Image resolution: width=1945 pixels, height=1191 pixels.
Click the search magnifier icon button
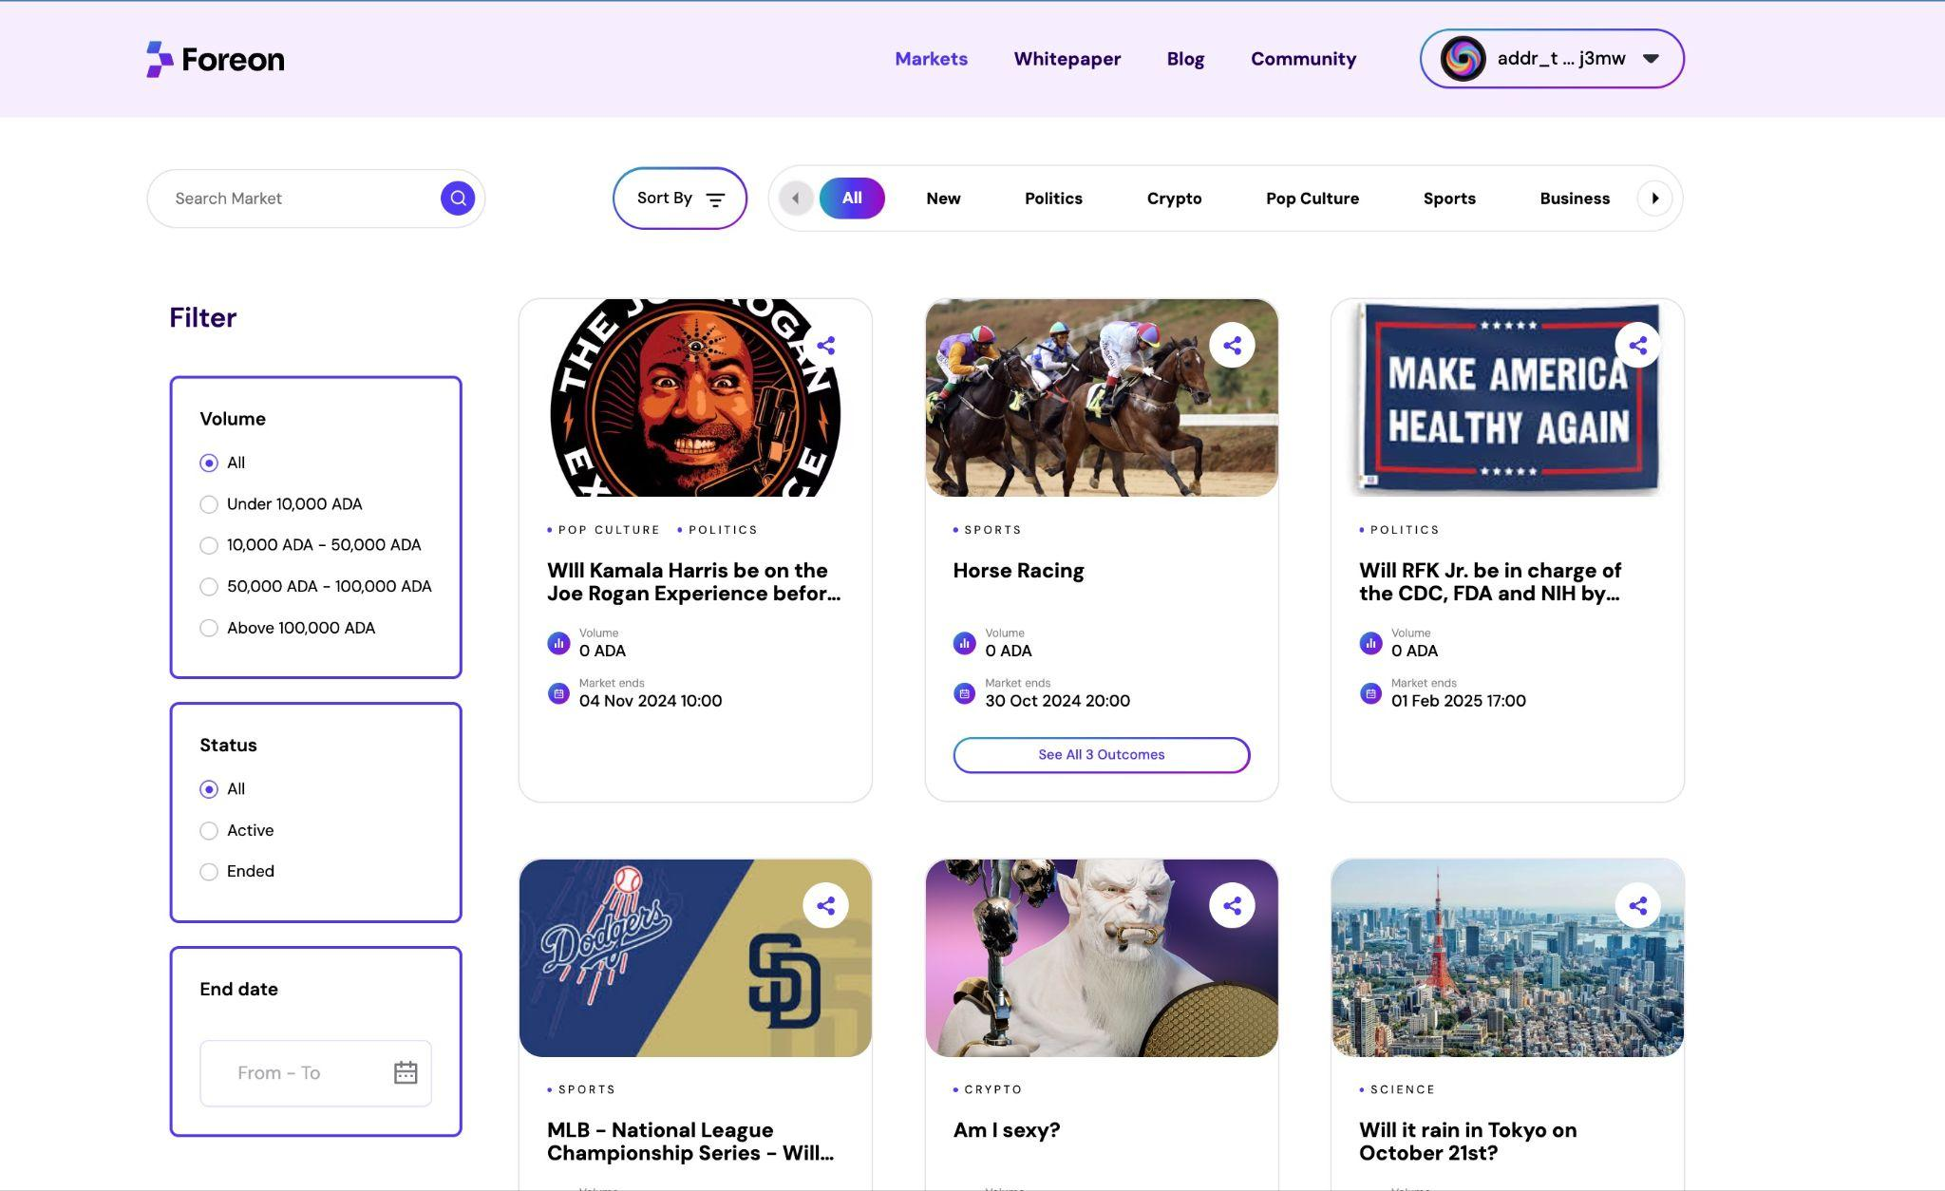[x=457, y=198]
